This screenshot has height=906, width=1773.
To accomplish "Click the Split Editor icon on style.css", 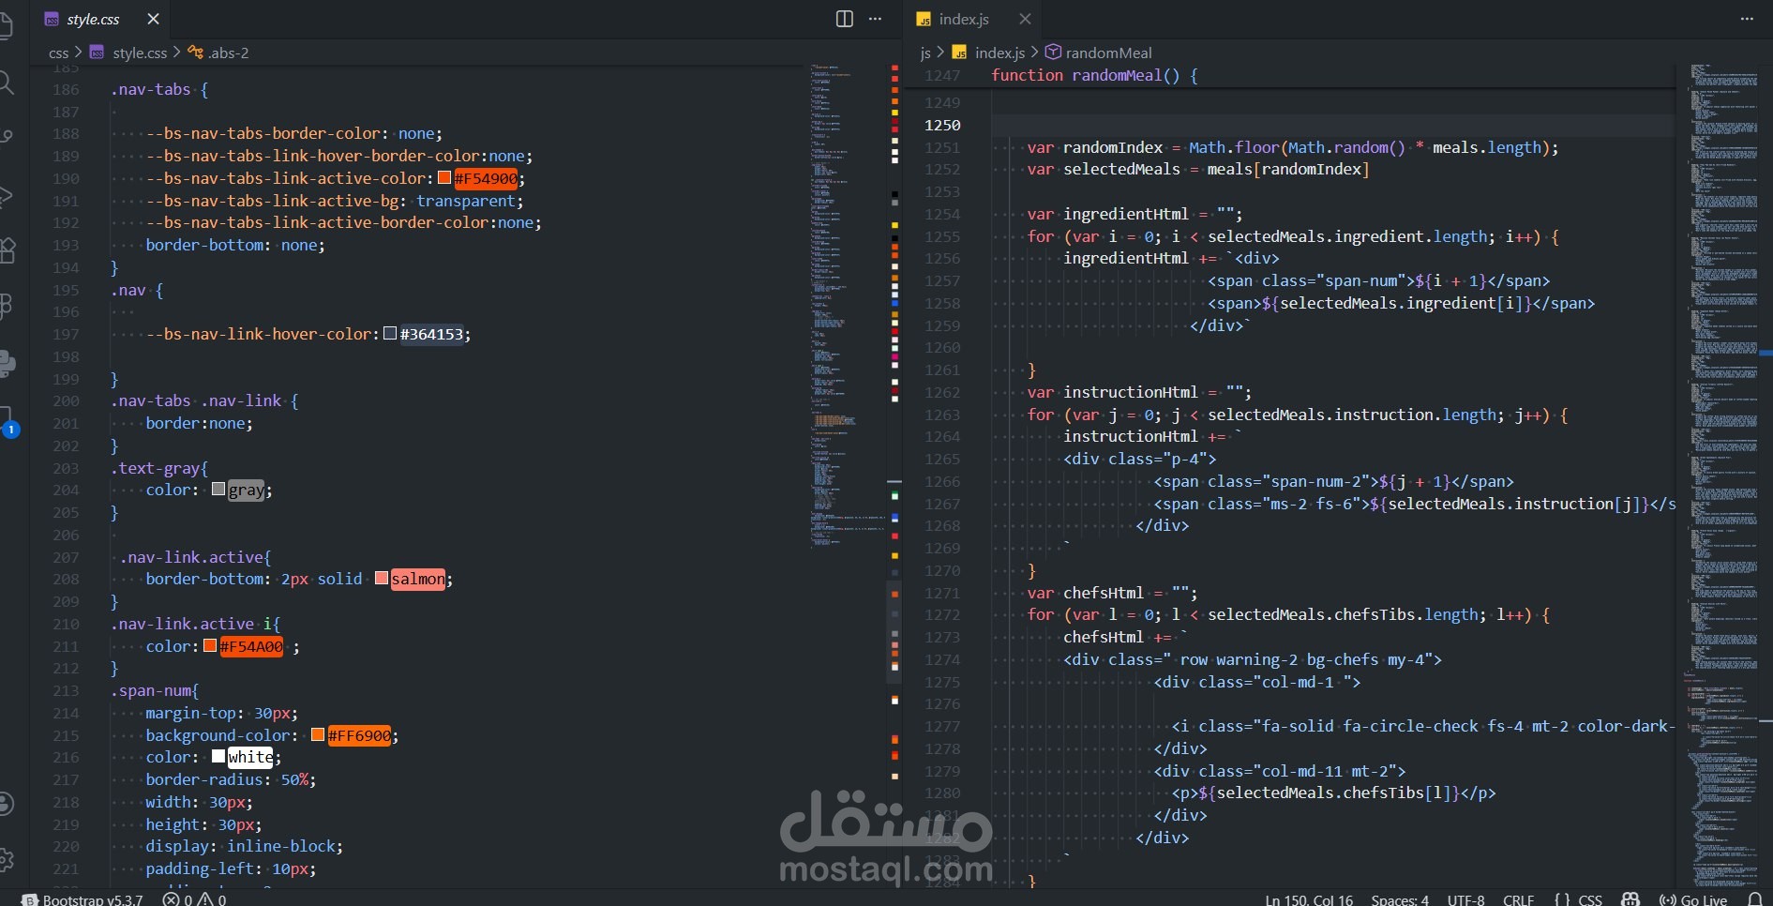I will tap(844, 19).
